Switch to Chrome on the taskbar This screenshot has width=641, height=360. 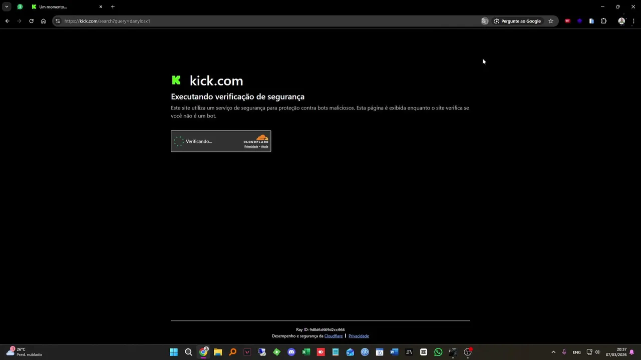(203, 352)
